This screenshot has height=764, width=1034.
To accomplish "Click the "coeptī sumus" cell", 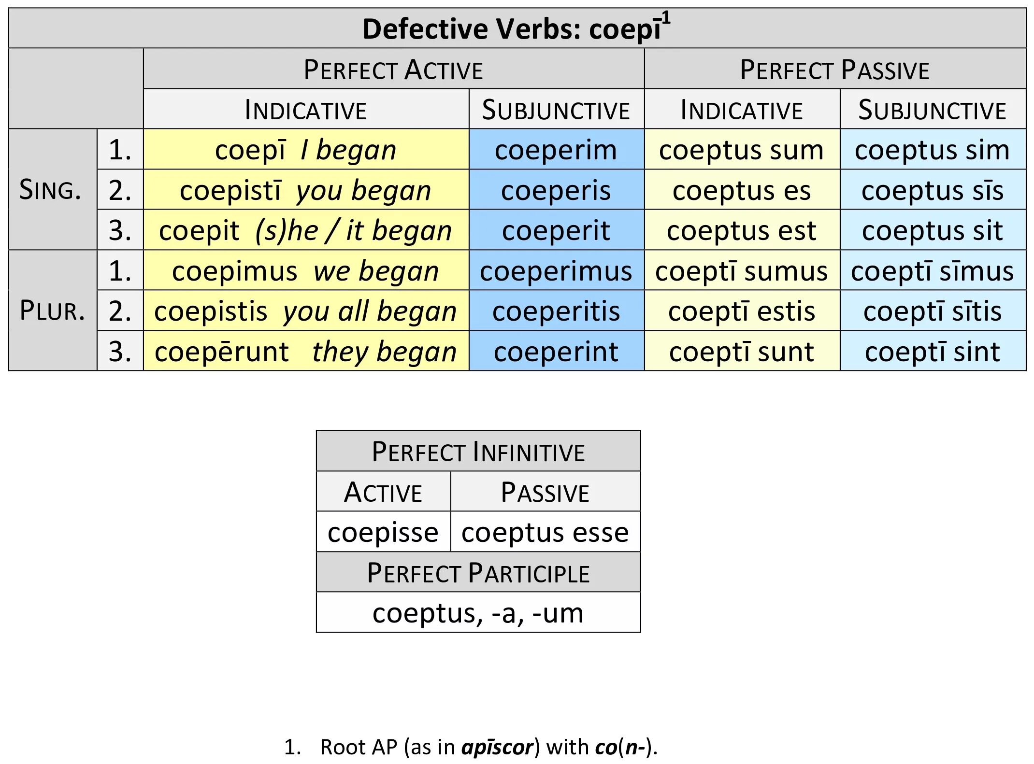I will click(741, 271).
